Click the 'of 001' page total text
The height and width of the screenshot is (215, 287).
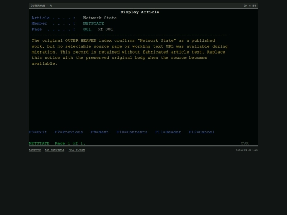[105, 29]
